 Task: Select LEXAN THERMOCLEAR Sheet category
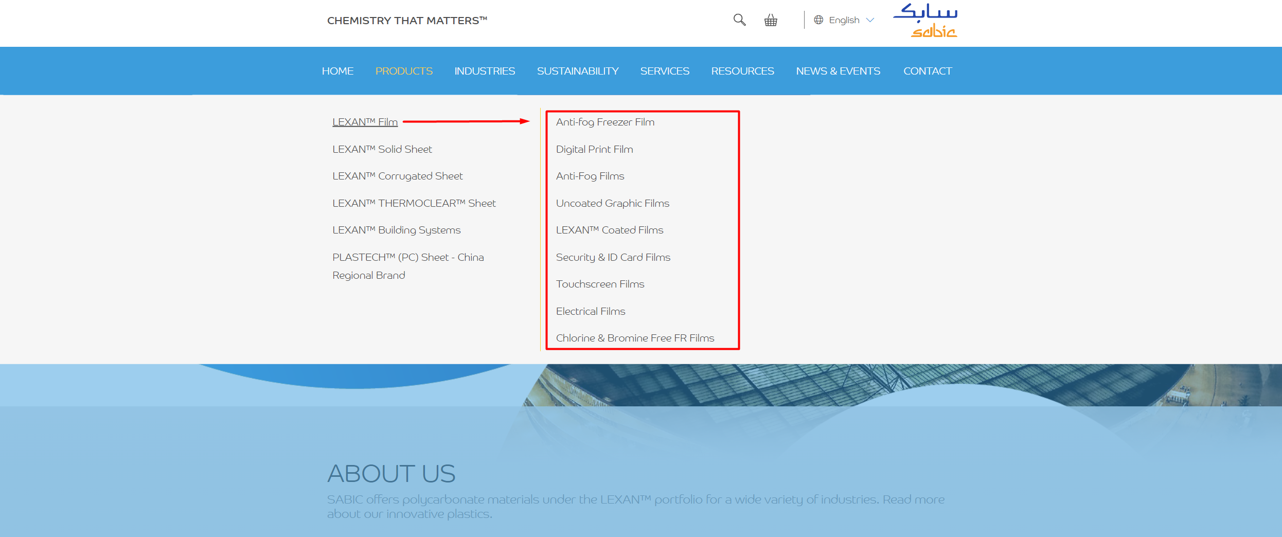point(414,203)
